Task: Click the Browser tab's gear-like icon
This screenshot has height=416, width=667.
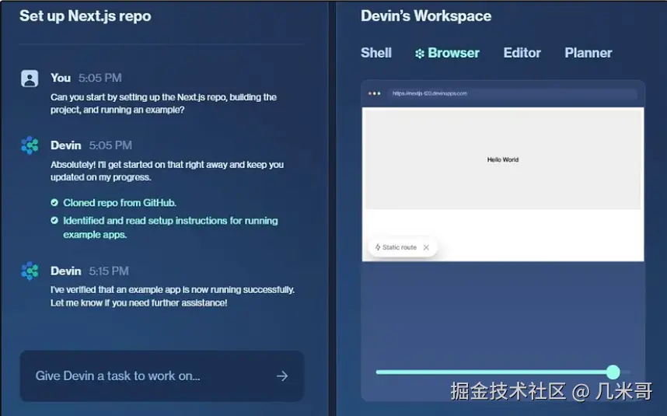Action: 420,54
